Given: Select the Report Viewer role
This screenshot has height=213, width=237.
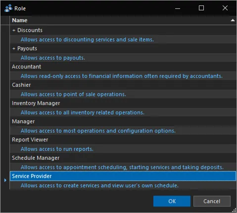Looking at the screenshot, I should [x=123, y=140].
